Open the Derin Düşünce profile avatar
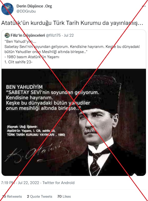148x201 pixels. pyautogui.click(x=7, y=9)
